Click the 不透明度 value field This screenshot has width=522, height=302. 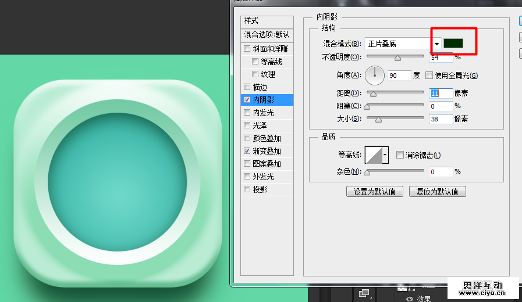click(x=441, y=57)
